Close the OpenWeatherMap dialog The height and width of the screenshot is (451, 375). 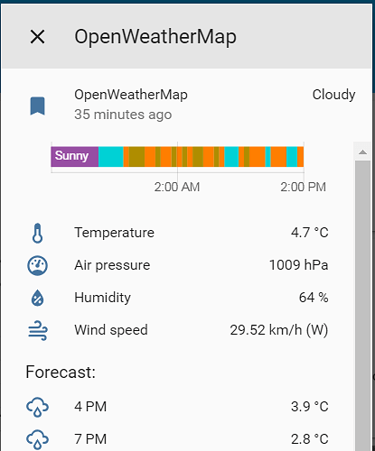(x=37, y=37)
